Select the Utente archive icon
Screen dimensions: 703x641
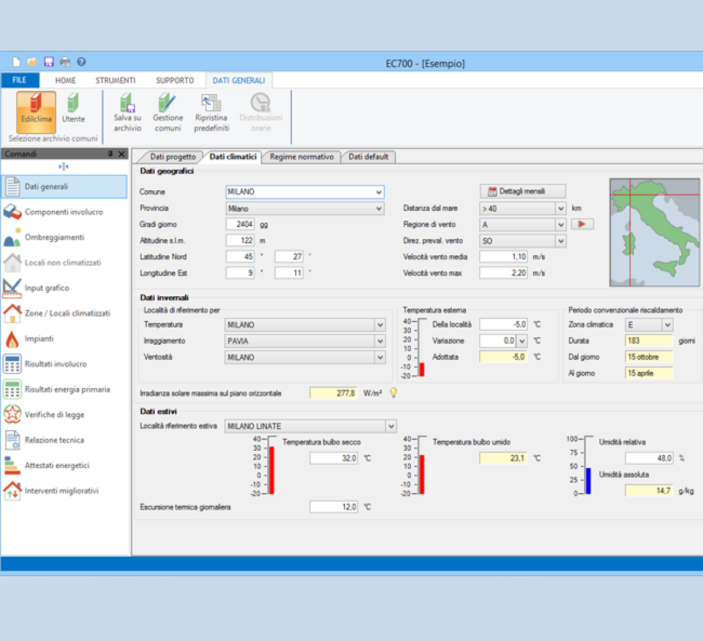(73, 108)
